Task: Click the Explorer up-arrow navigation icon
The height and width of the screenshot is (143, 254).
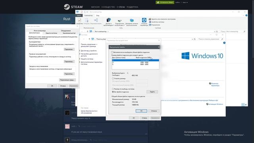Action: (87, 31)
